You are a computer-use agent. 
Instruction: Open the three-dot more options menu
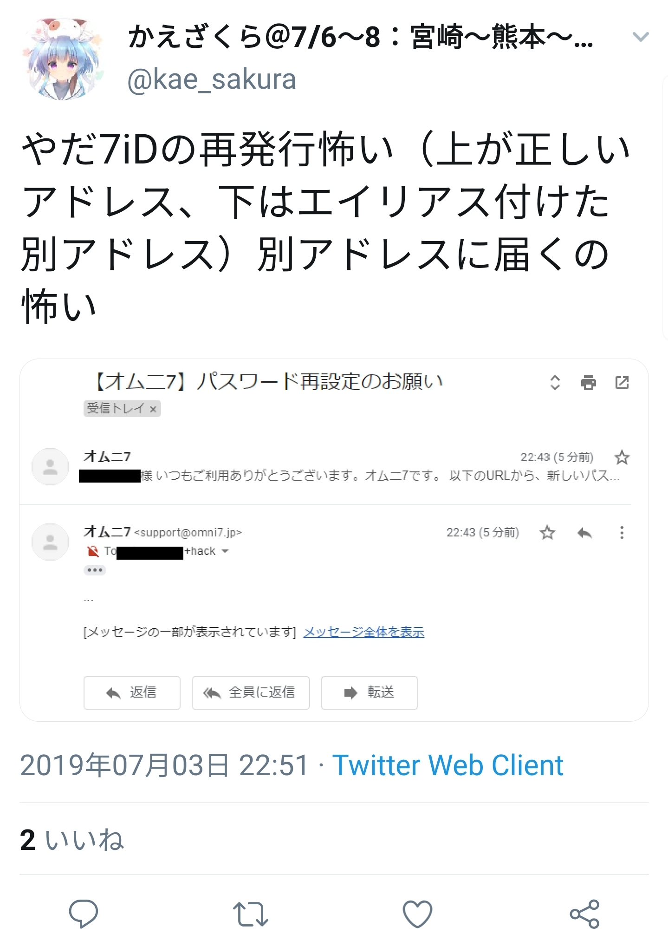point(622,533)
